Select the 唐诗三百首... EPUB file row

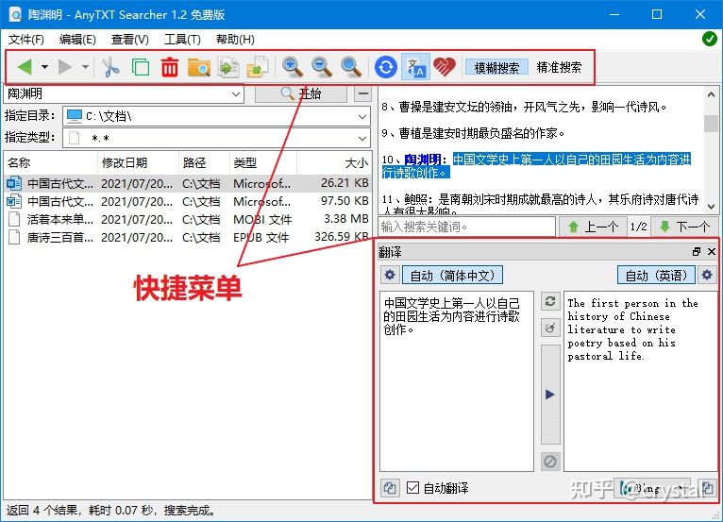[x=187, y=238]
